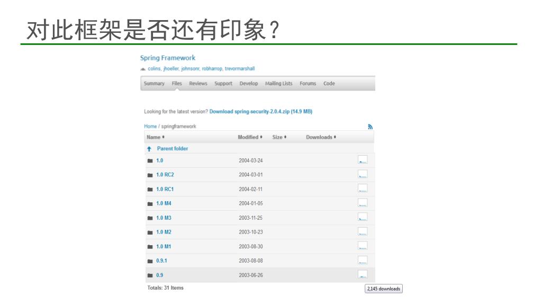Click the folder icon for 1.0

click(150, 161)
